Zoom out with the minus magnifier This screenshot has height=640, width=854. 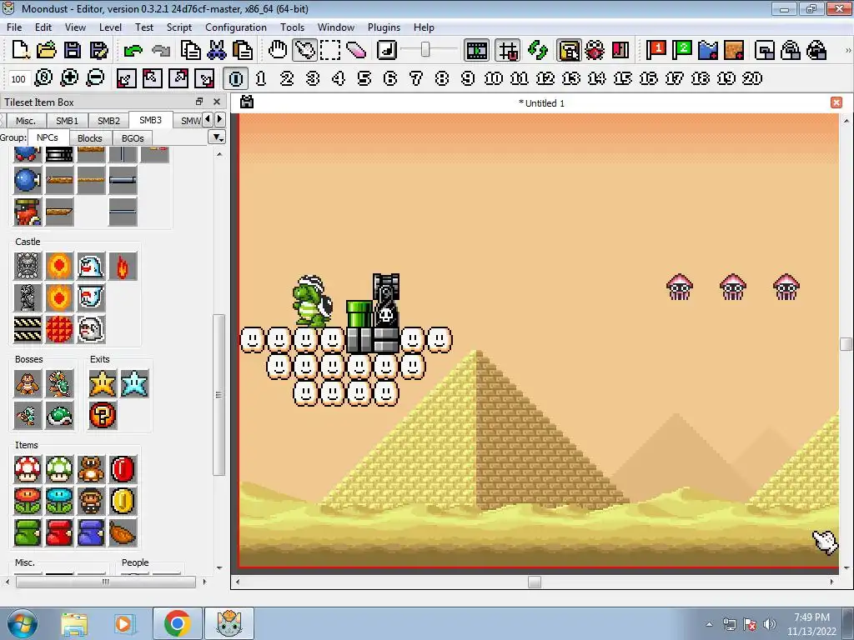pyautogui.click(x=95, y=78)
